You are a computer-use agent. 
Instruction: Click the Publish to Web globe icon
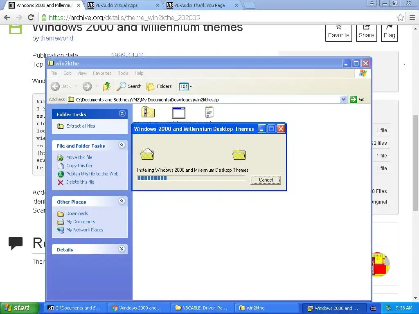coord(61,174)
